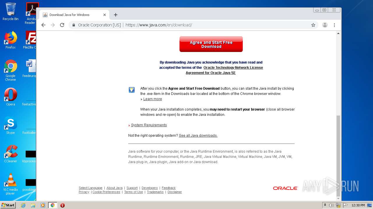Screen dimensions: 373x209
Task: Open the volume speaker tray icon
Action: 331,205
